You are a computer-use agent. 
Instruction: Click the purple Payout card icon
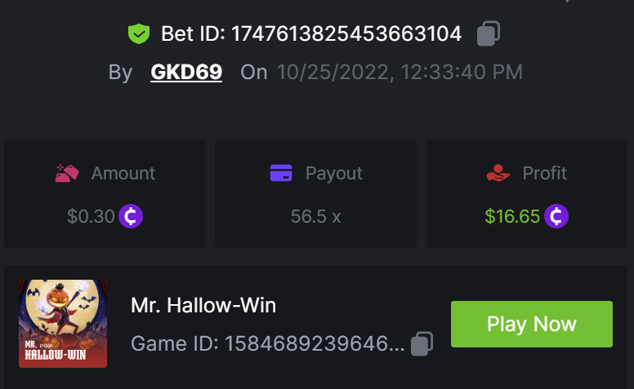point(281,173)
